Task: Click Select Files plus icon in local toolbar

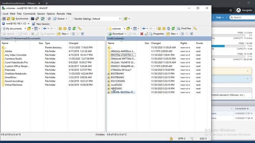Action: pos(73,34)
